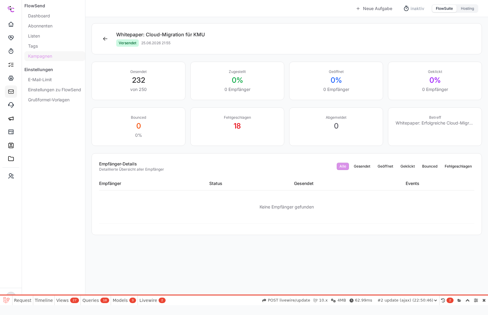The width and height of the screenshot is (488, 315).
Task: Open the stopwatch icon in left rail
Action: 11,51
